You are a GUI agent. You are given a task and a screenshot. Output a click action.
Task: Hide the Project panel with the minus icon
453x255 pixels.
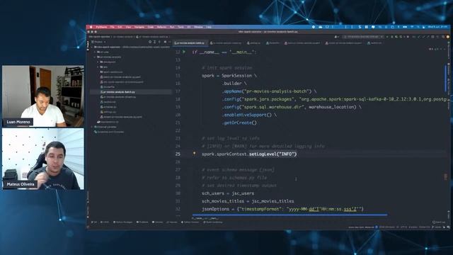170,42
